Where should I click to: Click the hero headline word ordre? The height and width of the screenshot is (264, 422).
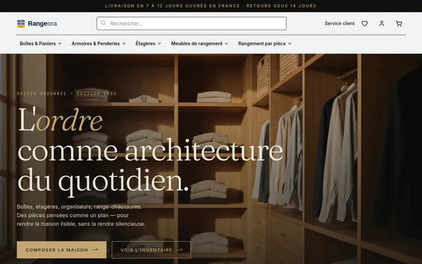tap(70, 121)
